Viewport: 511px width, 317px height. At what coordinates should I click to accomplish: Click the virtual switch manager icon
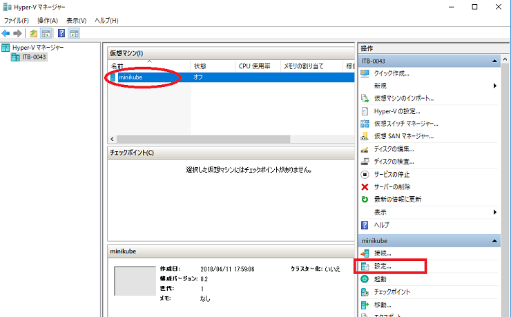(365, 124)
